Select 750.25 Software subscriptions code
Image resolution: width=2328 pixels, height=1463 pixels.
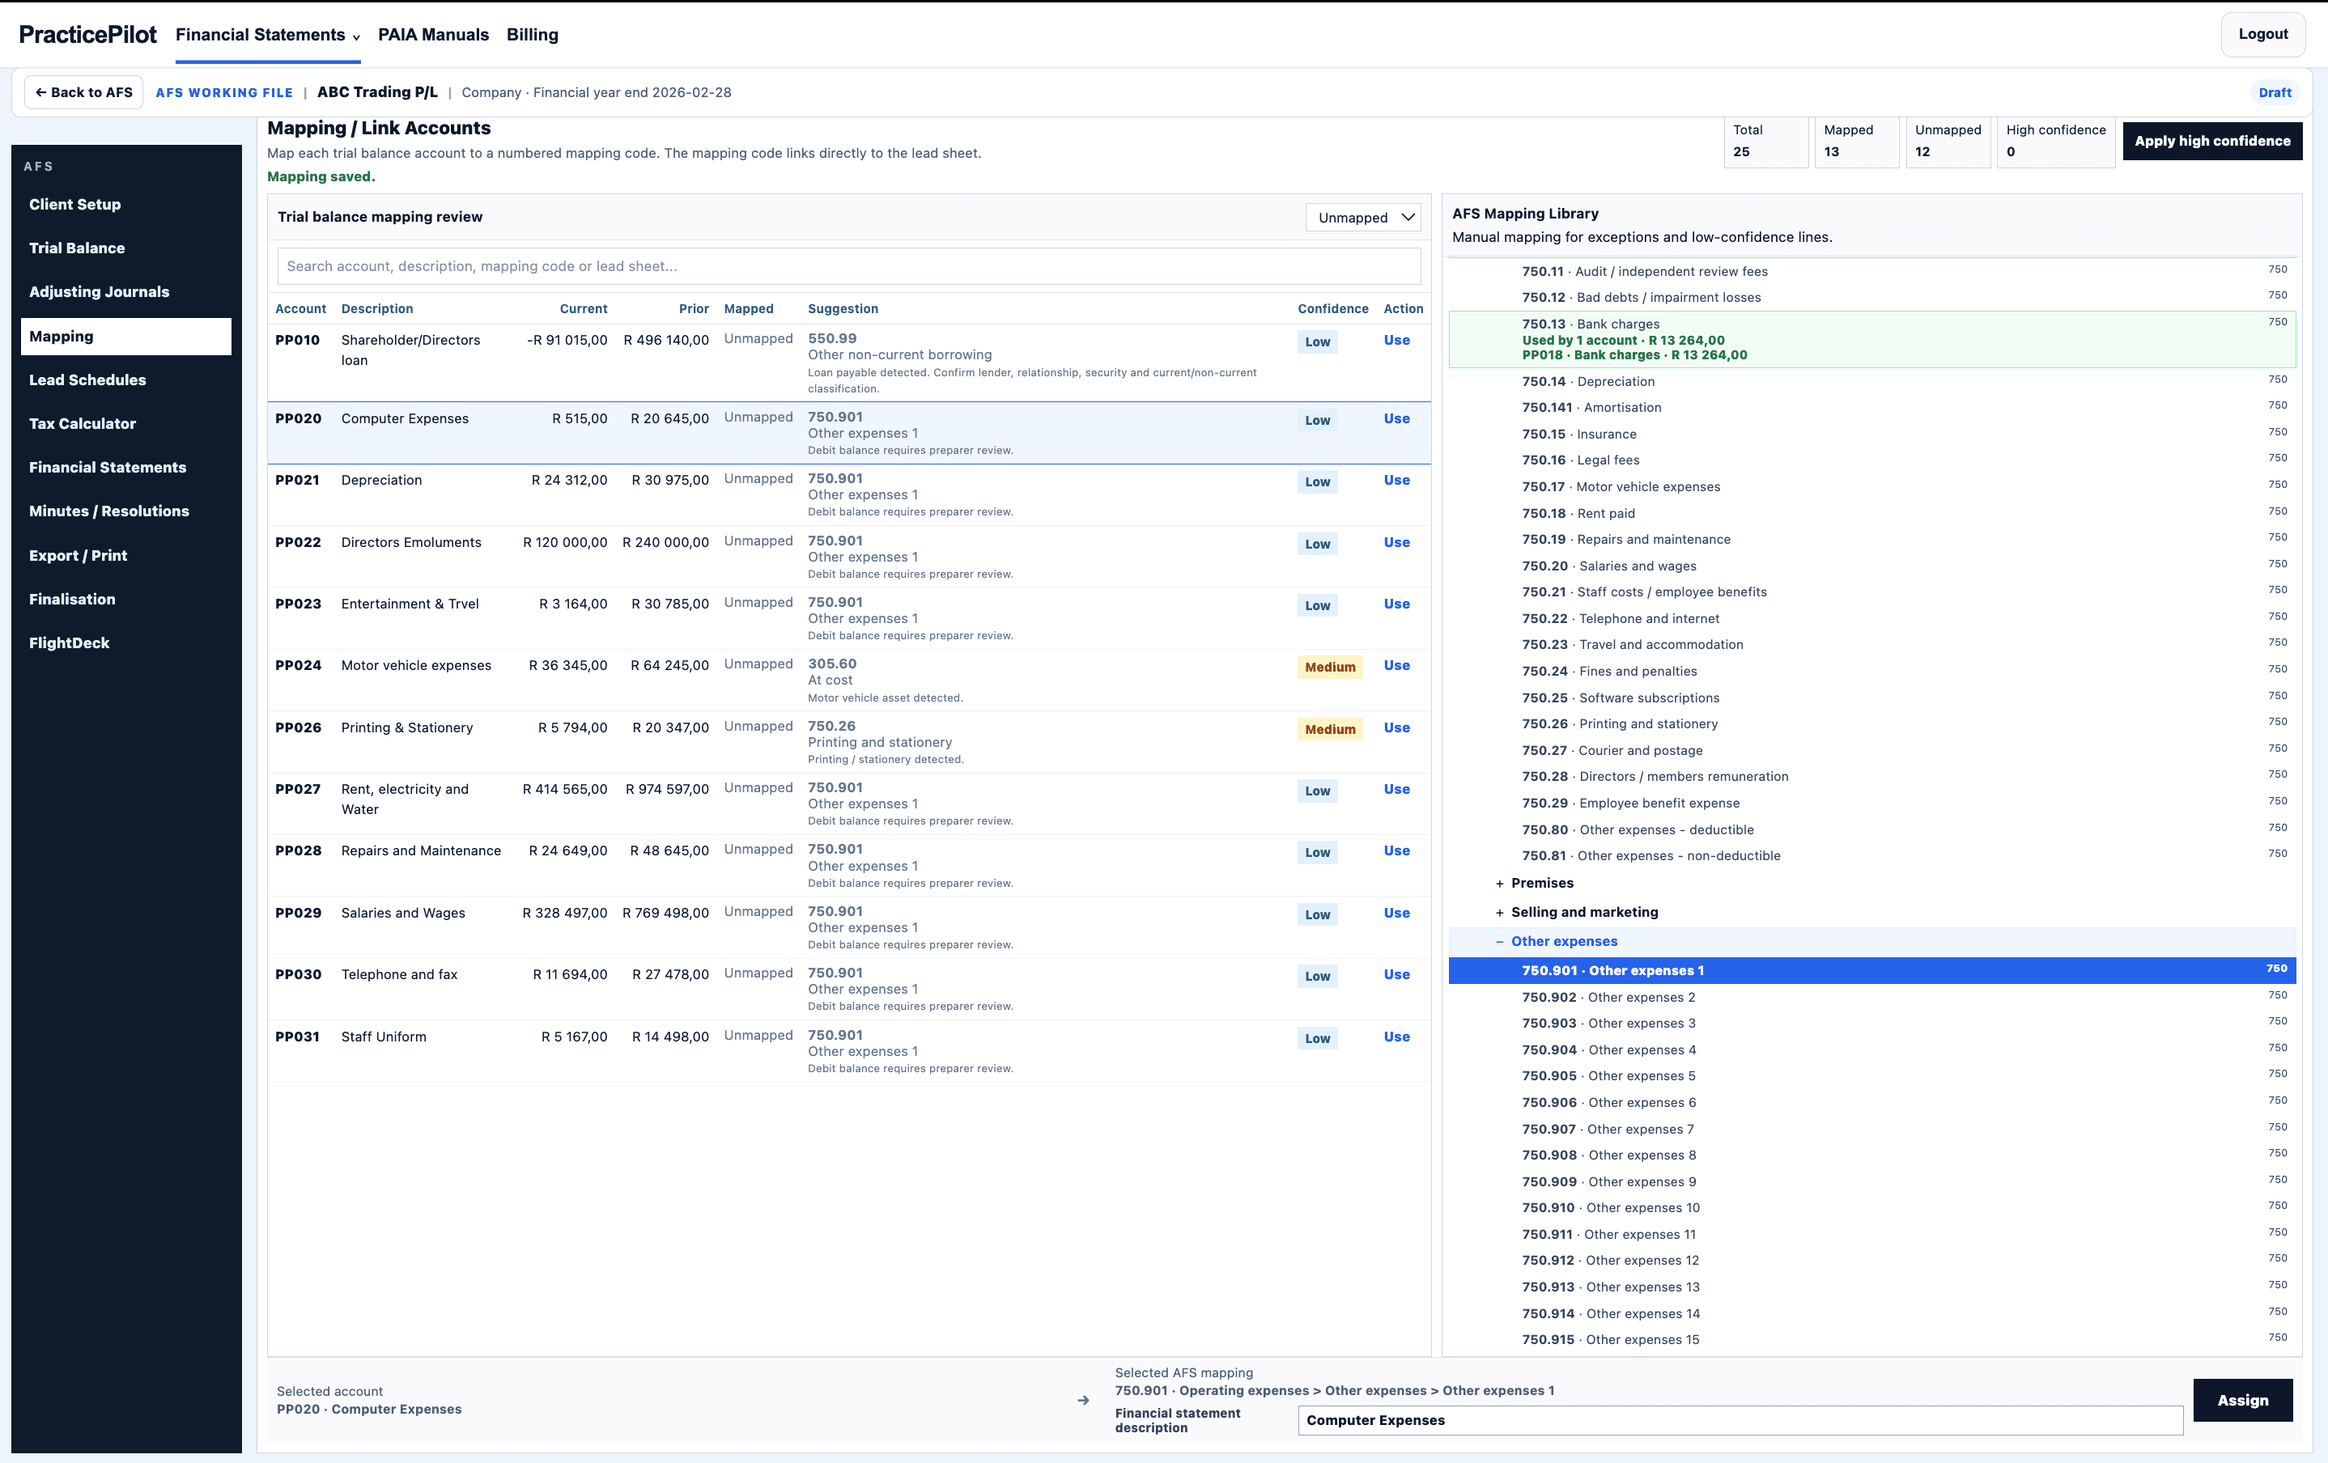(1871, 698)
